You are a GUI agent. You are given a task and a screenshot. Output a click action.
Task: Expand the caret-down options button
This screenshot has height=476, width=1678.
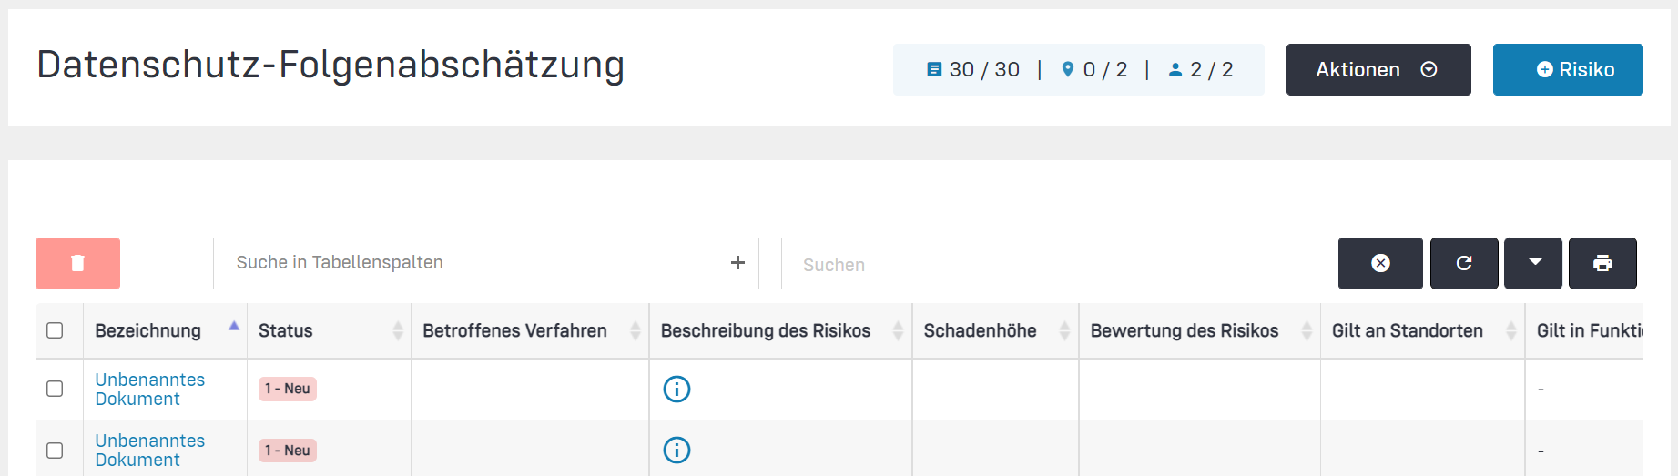(1533, 263)
